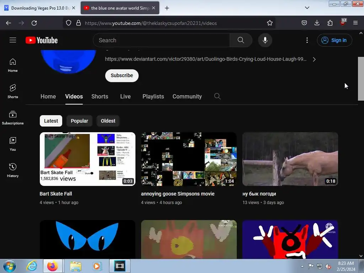
Task: Open Windows Explorer folder on taskbar
Action: (76, 266)
